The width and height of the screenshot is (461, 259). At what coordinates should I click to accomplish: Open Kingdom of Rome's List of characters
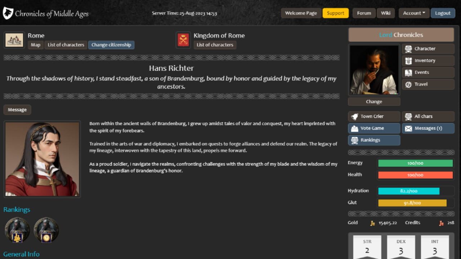pyautogui.click(x=215, y=45)
